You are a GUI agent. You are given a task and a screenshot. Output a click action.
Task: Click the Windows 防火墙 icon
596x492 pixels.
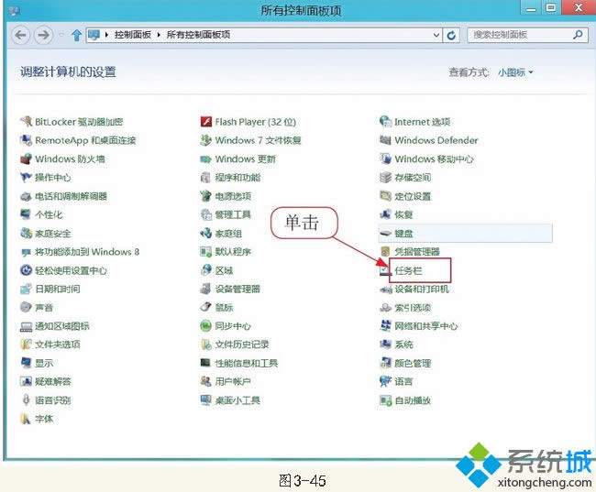(26, 159)
